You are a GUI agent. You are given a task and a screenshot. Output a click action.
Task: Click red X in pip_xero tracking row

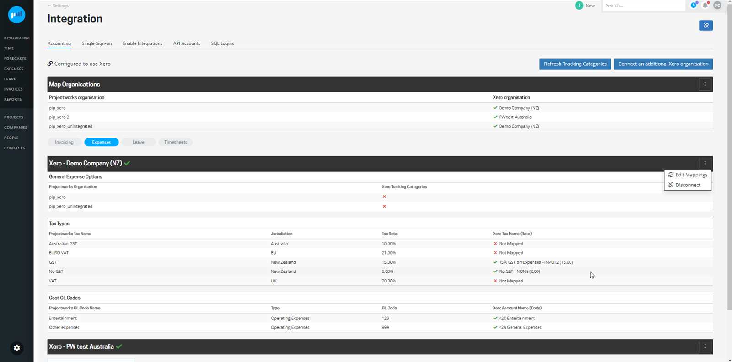(x=384, y=197)
